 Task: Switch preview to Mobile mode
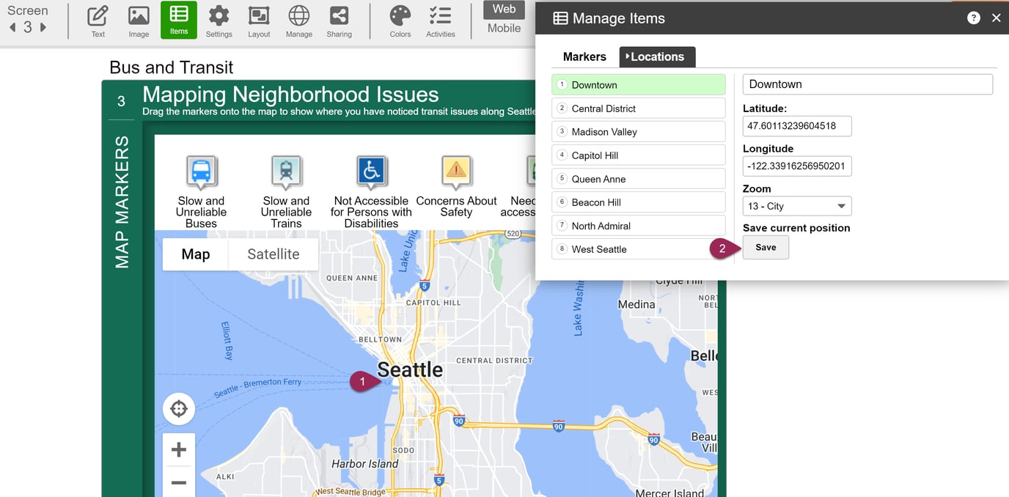point(504,29)
